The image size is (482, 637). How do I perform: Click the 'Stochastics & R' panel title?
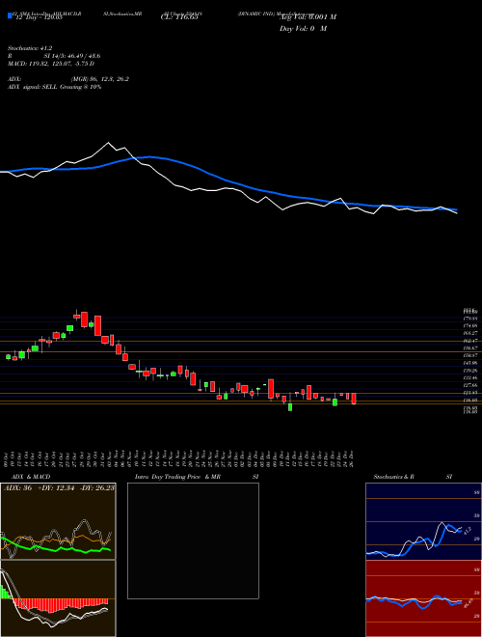(392, 477)
